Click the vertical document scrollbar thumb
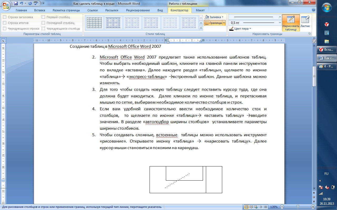Screen dimensions: 337x210 point(314,76)
